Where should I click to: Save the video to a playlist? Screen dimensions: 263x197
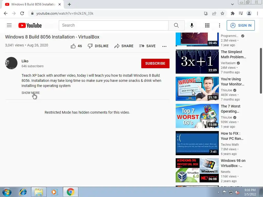coord(147,46)
